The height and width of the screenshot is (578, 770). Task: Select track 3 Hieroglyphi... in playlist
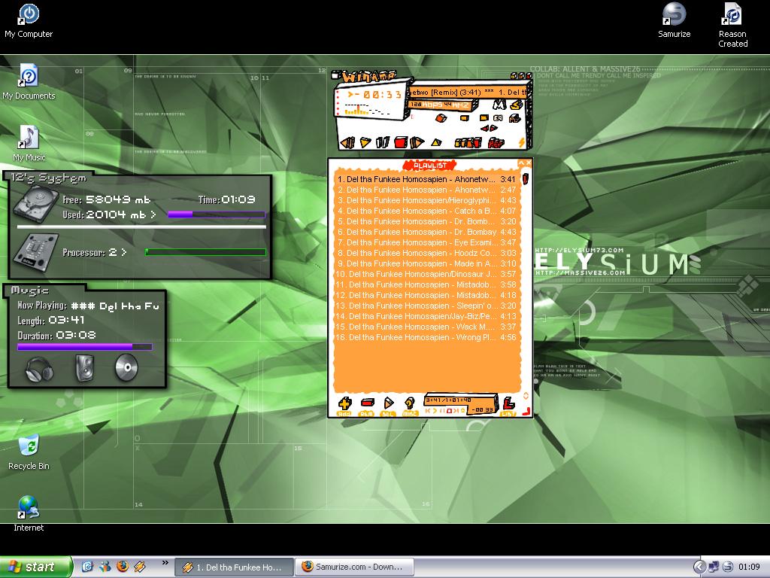tap(426, 200)
